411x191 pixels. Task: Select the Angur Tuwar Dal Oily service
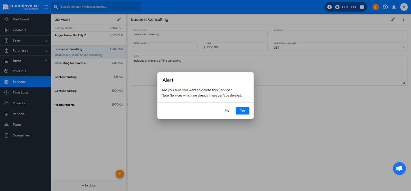point(89,39)
